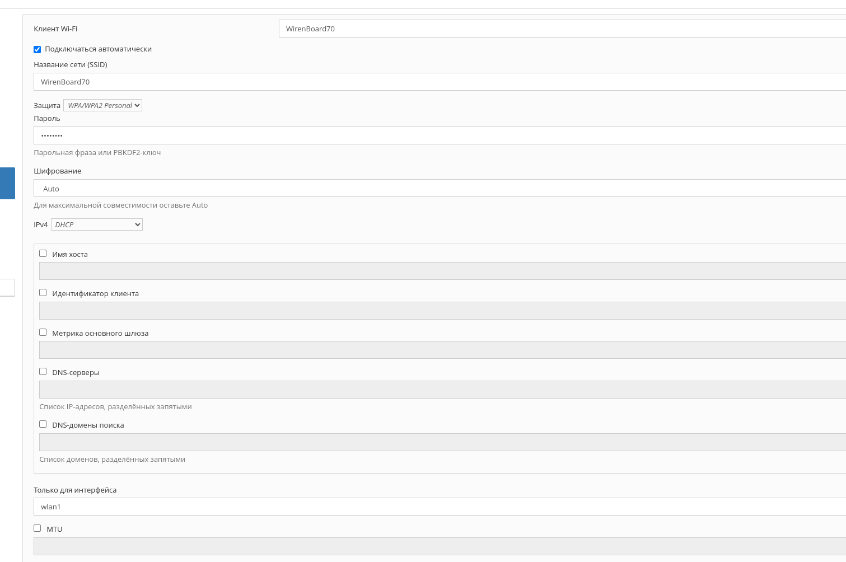This screenshot has height=562, width=846.
Task: Open the "Защита" WPA/WPA2 Personal dropdown
Action: click(x=102, y=105)
